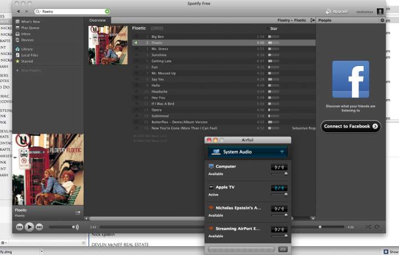Click the Facebook logo
399x255 pixels.
tap(351, 79)
